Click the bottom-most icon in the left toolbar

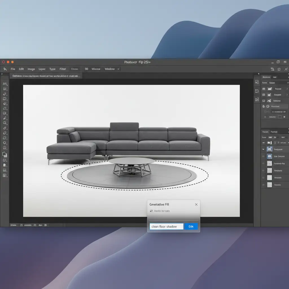point(5,176)
